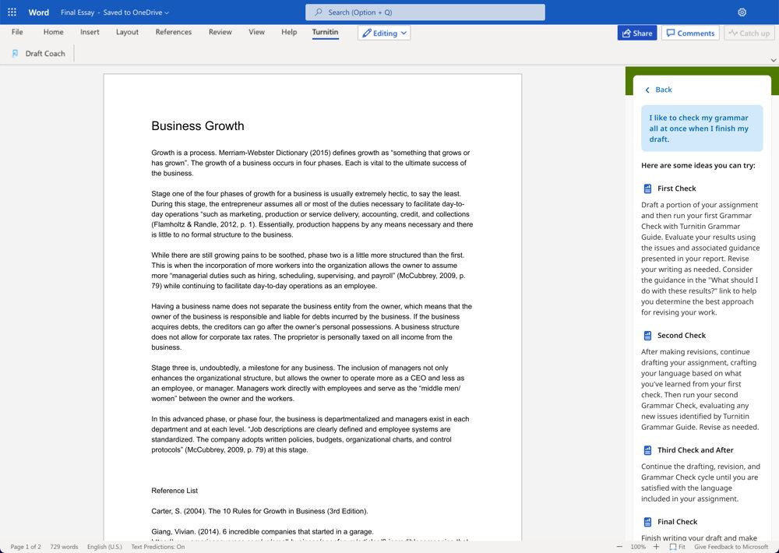Expand the ribbon with the chevron
Viewport: 779px width, 553px height.
(x=773, y=60)
